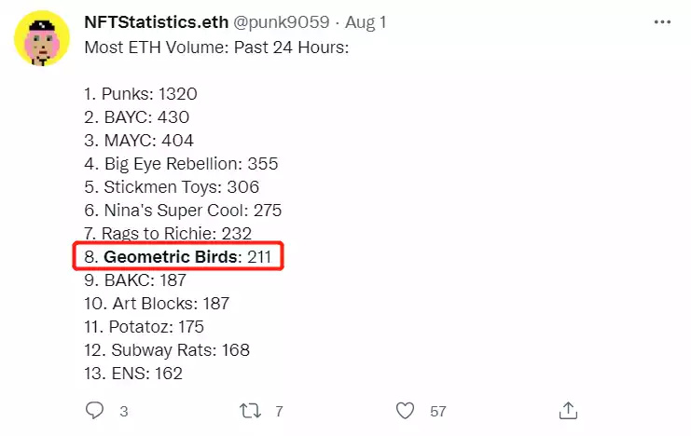The height and width of the screenshot is (436, 691).
Task: Click the Punks: 1320 line
Action: 141,93
